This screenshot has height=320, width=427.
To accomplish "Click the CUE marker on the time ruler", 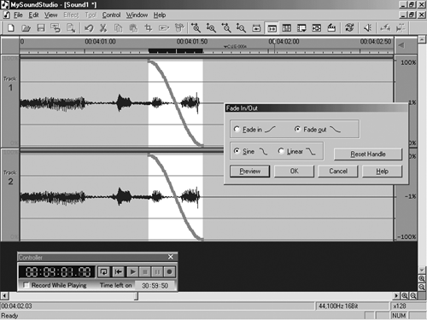I will click(235, 46).
